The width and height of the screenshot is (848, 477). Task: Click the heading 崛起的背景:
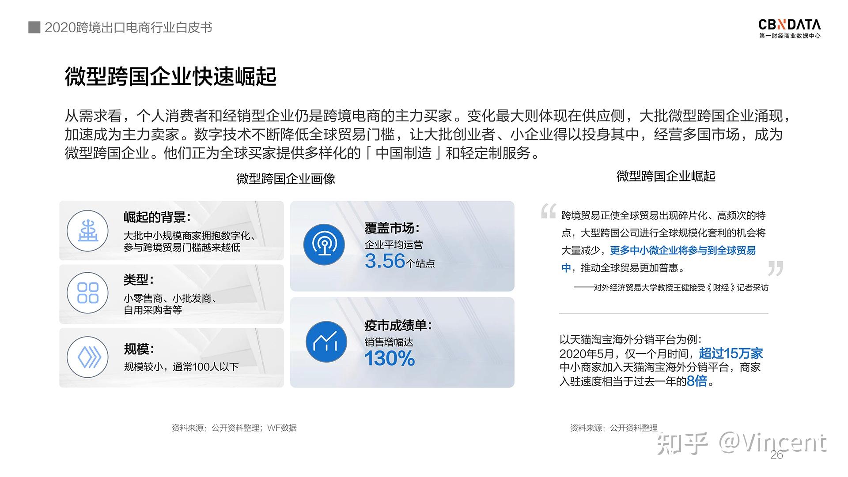[157, 218]
